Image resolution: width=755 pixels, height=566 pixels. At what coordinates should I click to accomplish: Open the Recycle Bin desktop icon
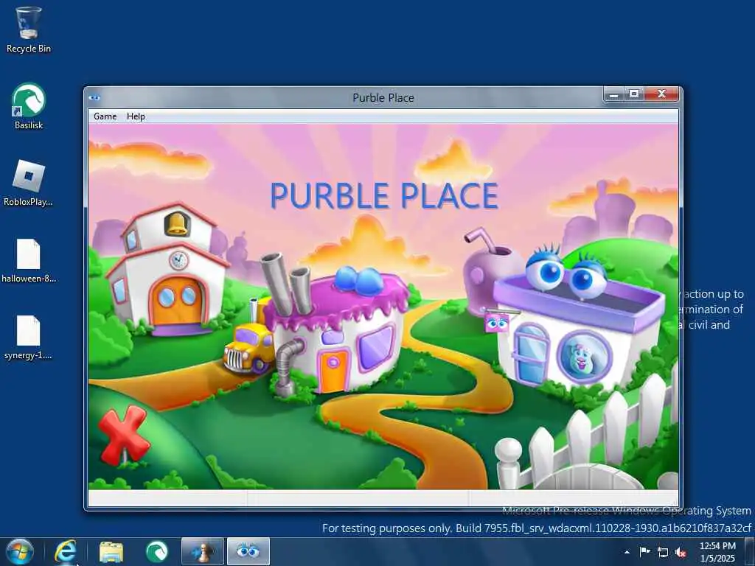(29, 29)
